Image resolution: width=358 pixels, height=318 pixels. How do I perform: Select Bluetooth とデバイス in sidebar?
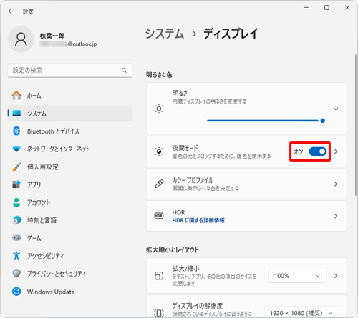click(70, 131)
